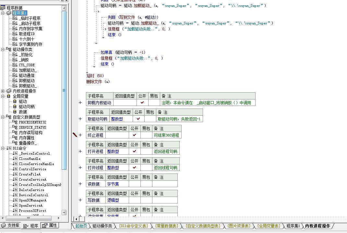Collapse the Dll命令 tree node

[3, 148]
